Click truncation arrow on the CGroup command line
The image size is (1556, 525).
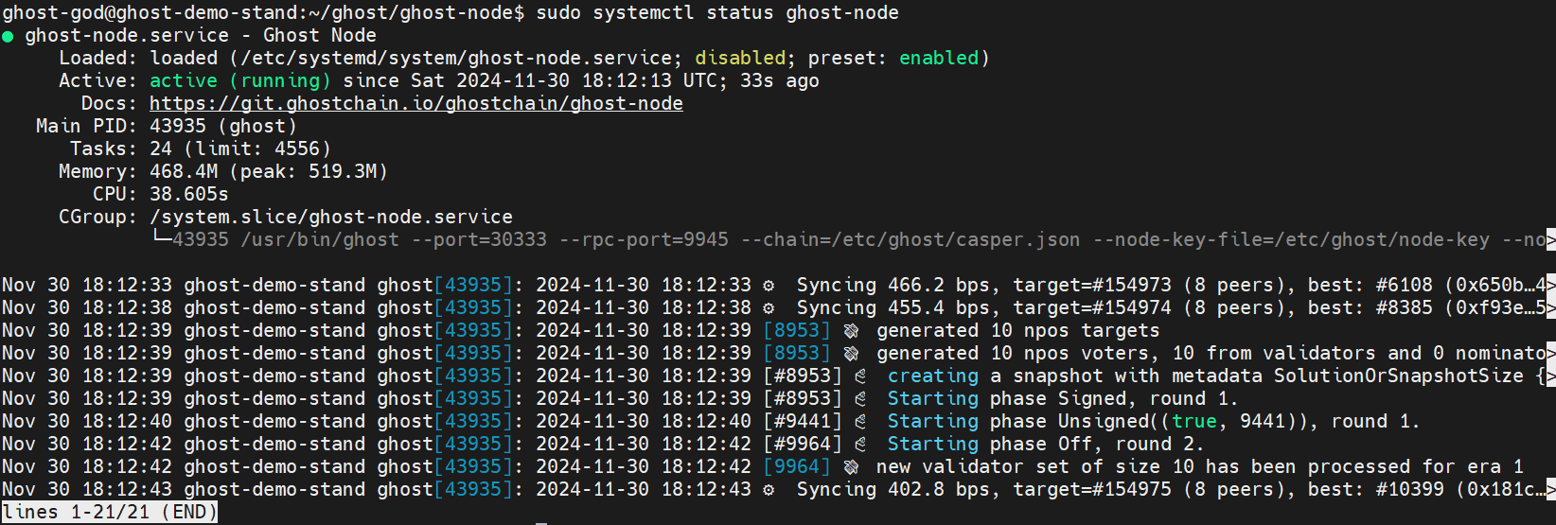(1549, 240)
